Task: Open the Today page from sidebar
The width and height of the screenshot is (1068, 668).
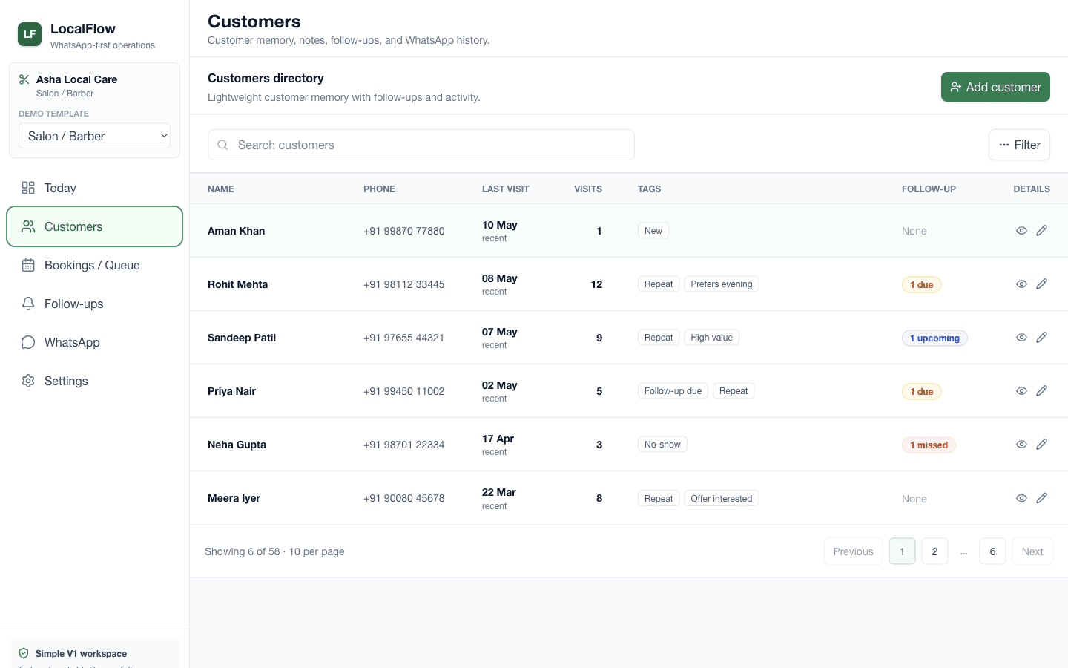Action: 94,188
